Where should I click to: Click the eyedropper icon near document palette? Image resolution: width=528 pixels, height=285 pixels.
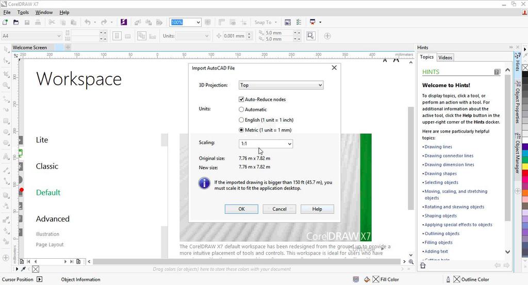23,269
